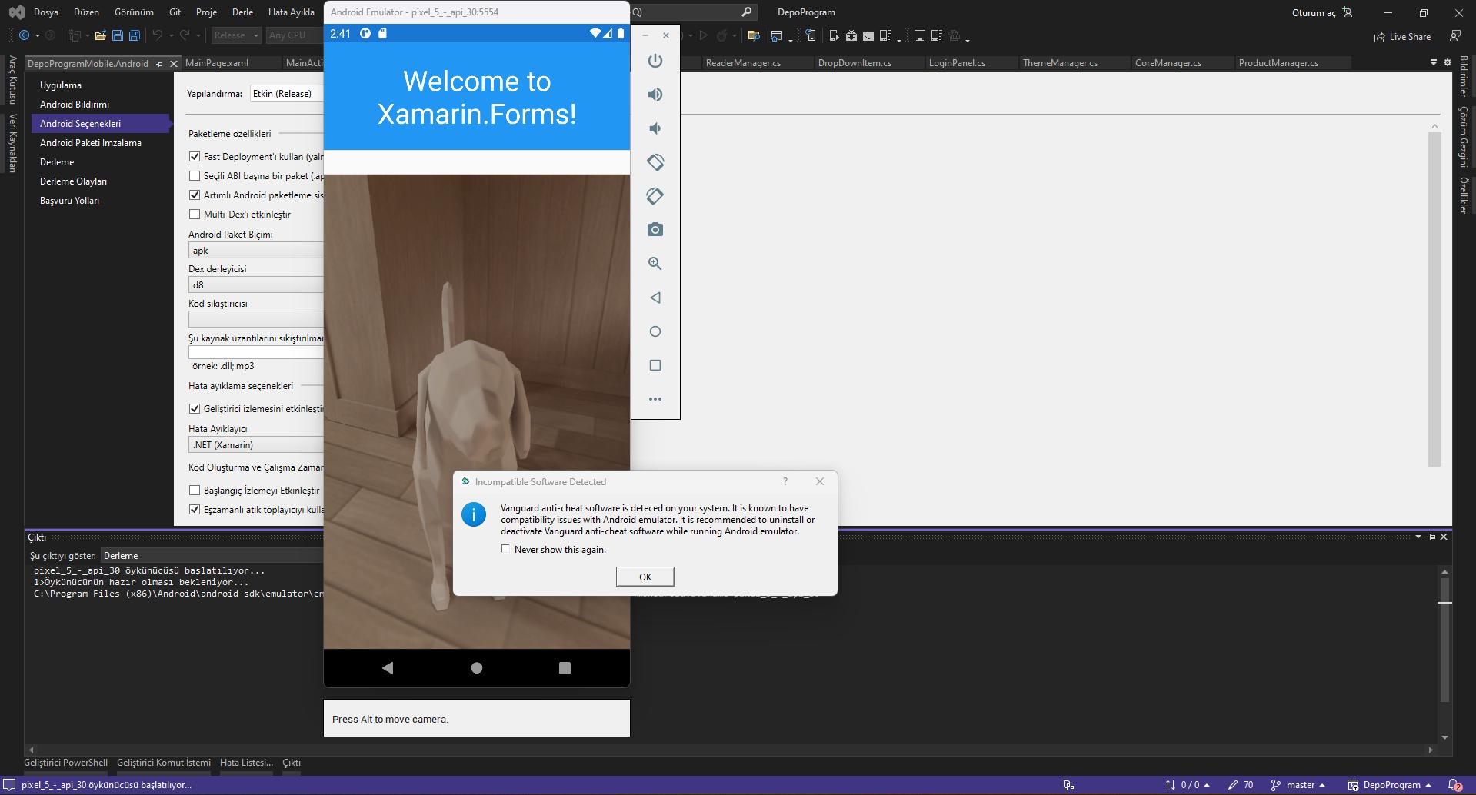
Task: Click OK in the Incompatible Software dialog
Action: [x=645, y=577]
